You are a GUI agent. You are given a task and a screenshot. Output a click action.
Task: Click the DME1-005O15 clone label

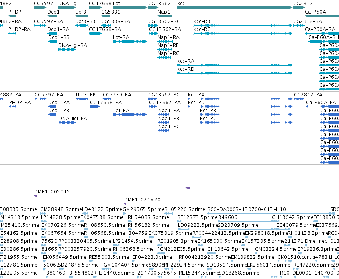point(52,192)
